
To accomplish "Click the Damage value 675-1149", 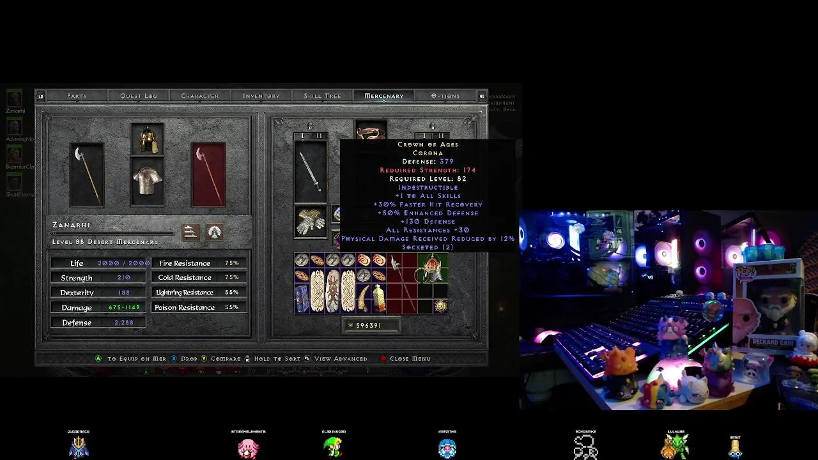I will (124, 307).
